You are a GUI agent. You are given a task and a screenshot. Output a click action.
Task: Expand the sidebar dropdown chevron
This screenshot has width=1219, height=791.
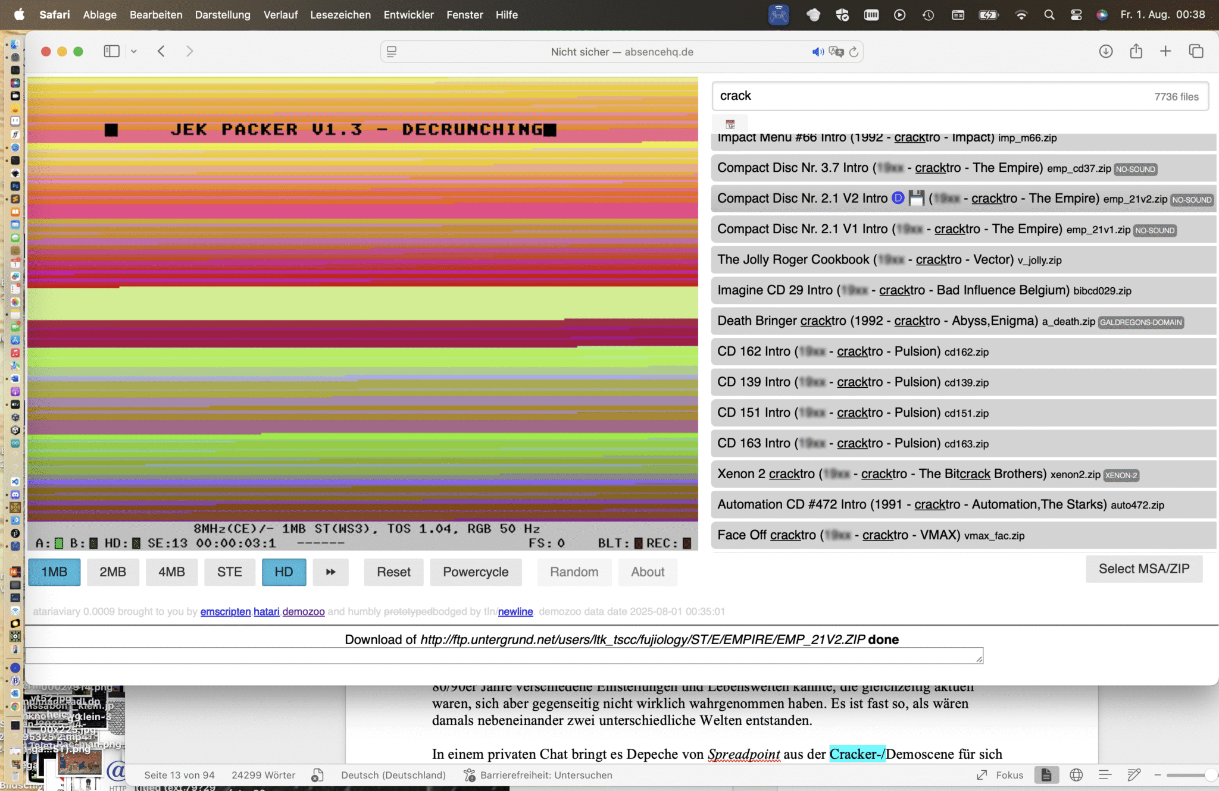pos(134,52)
